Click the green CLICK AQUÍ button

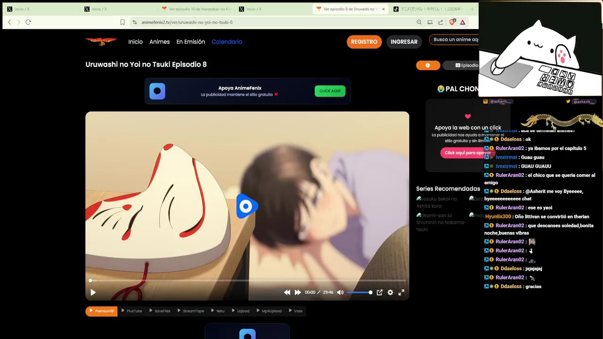(x=330, y=91)
